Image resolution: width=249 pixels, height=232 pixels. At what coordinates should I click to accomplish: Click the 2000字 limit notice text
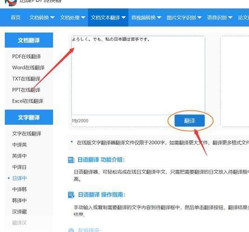click(163, 143)
